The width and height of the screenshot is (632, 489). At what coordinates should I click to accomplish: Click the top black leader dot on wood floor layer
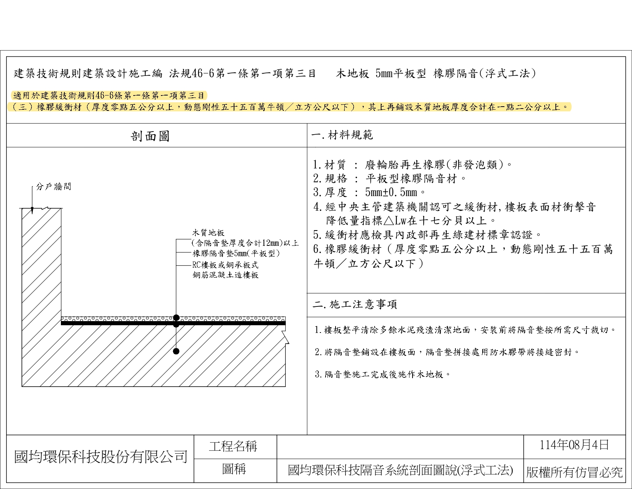pos(176,318)
